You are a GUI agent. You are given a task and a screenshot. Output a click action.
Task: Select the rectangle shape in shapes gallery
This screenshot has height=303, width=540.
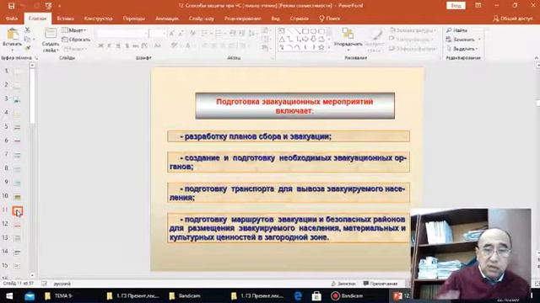pos(305,31)
